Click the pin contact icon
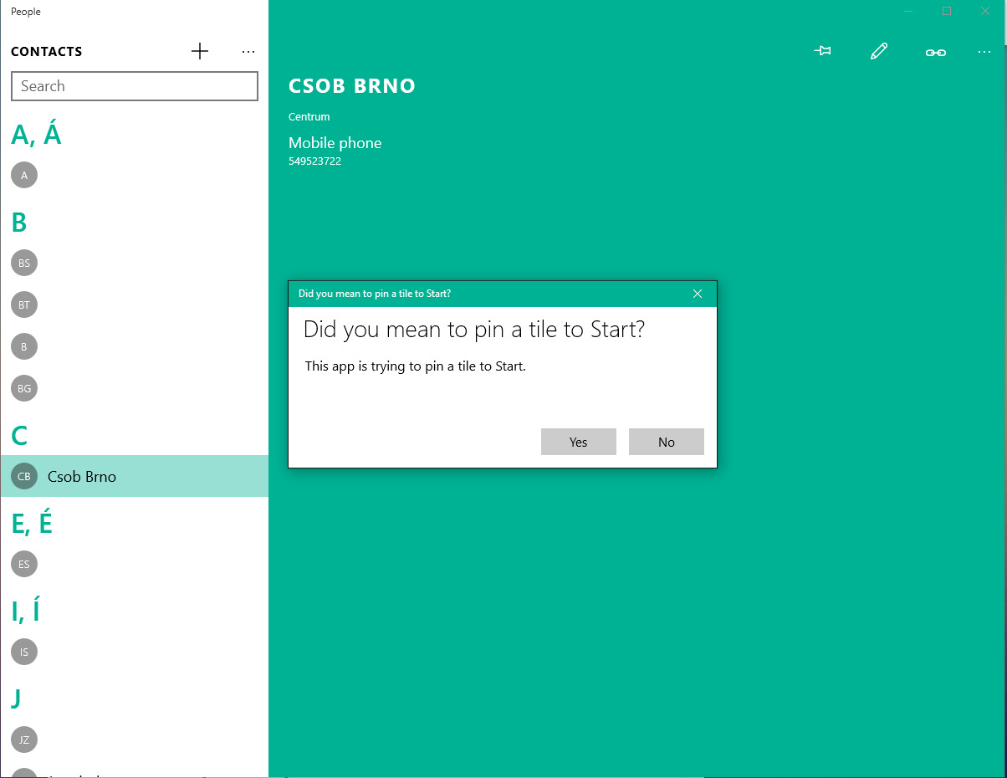Viewport: 1007px width, 778px height. (x=823, y=52)
